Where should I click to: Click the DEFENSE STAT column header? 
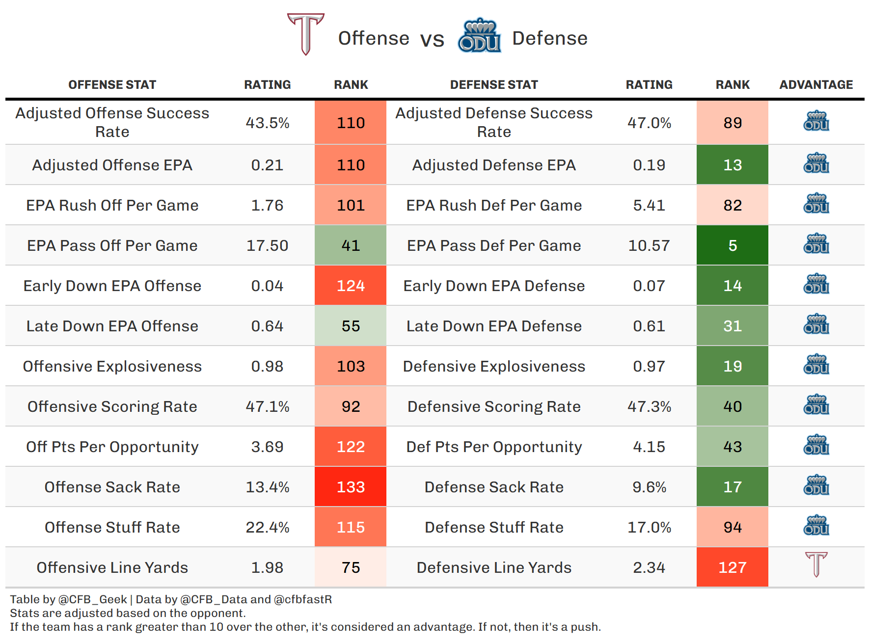coord(494,85)
